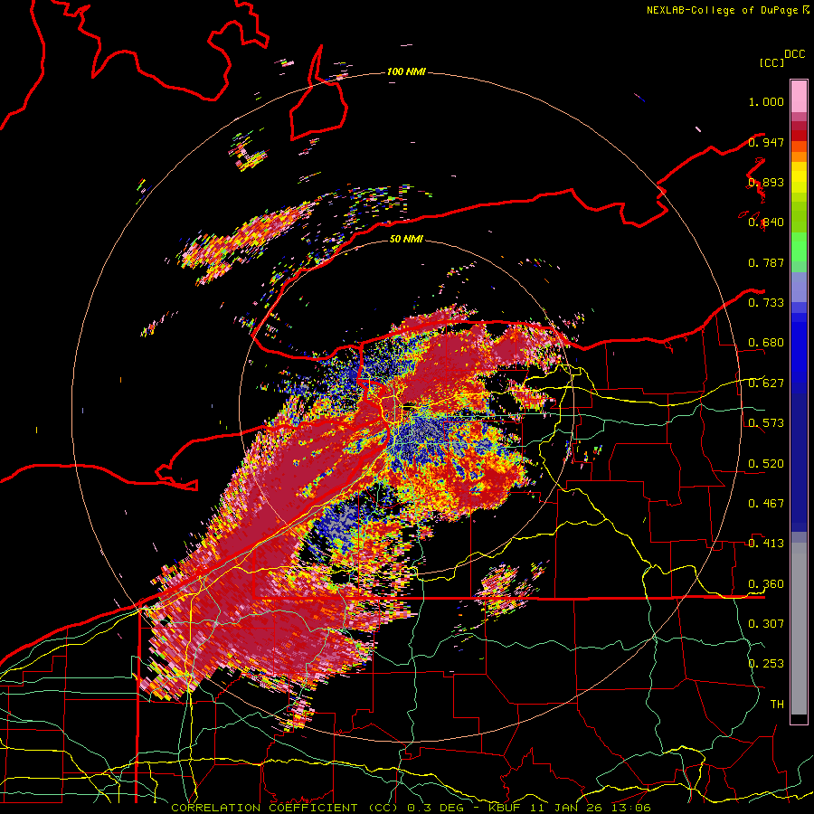The image size is (814, 814).
Task: Click the Correlation Coefficient KBUF caption
Action: click(411, 808)
